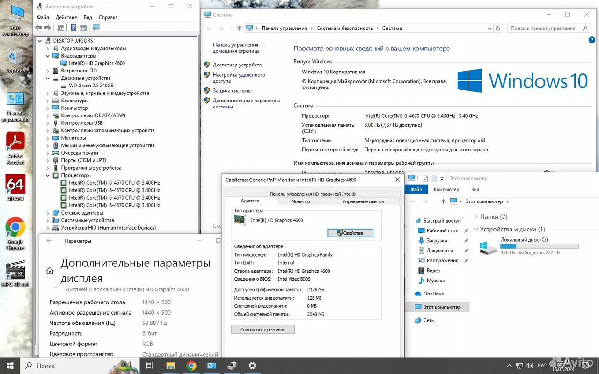599x374 pixels.
Task: Click the Список всех режимов button
Action: pyautogui.click(x=263, y=330)
